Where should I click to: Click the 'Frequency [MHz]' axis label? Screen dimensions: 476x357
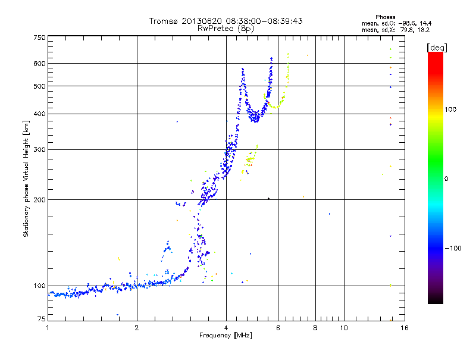[x=226, y=336]
